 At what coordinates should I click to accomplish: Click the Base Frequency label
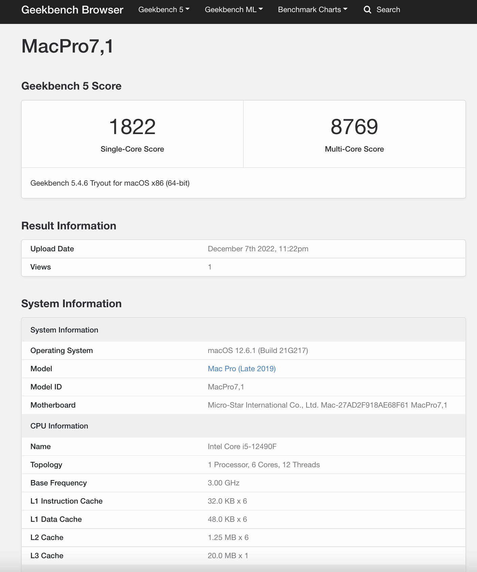coord(59,483)
